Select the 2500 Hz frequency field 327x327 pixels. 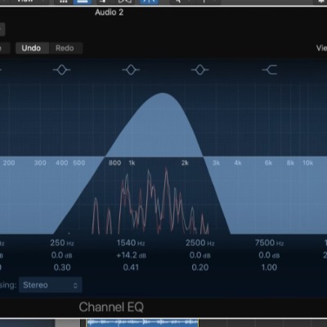coord(200,243)
